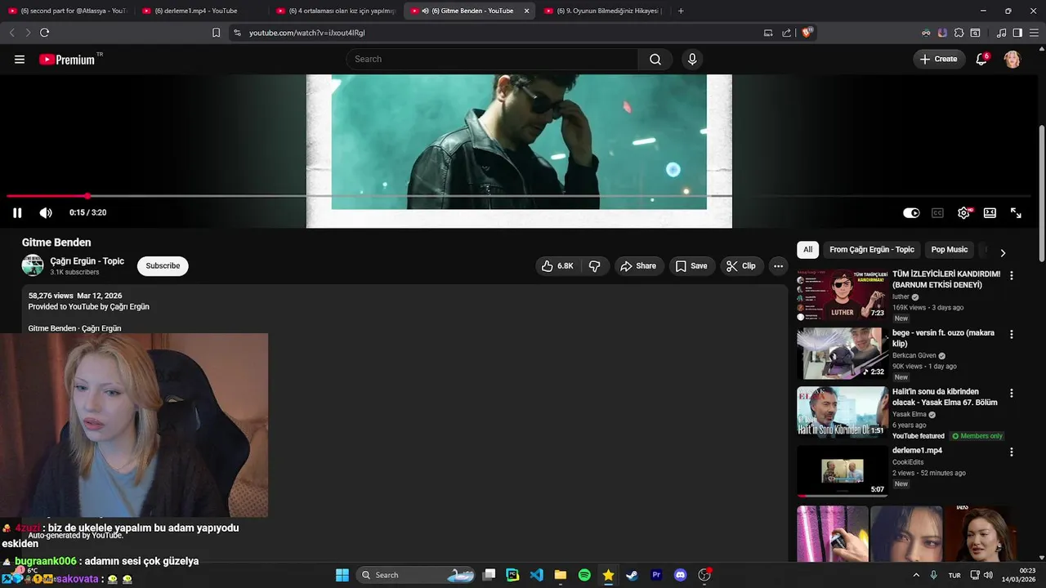Viewport: 1046px width, 588px height.
Task: Bookmark this page icon
Action: [x=216, y=33]
